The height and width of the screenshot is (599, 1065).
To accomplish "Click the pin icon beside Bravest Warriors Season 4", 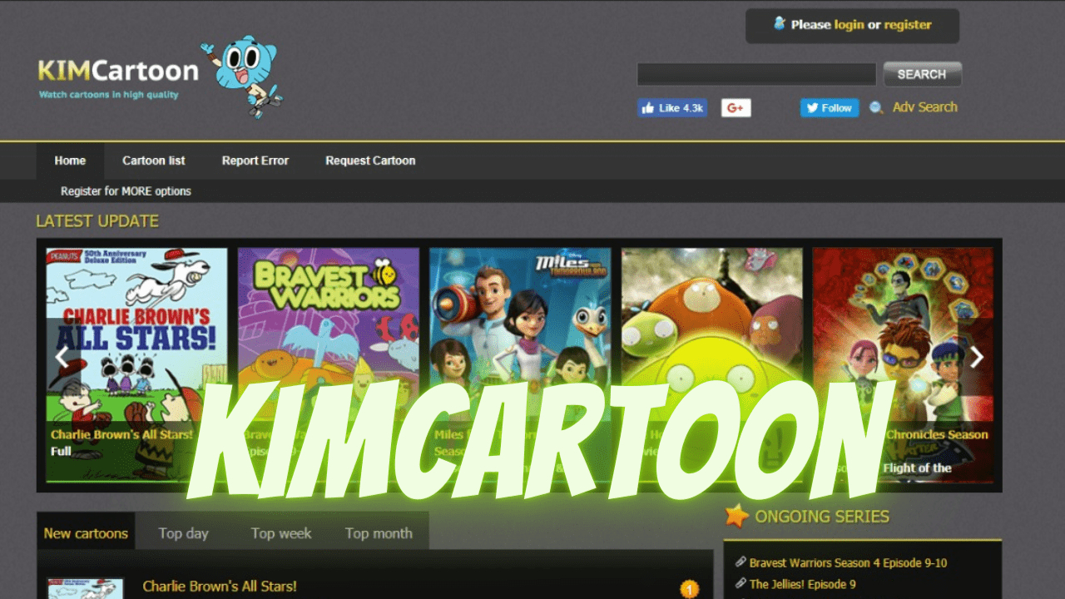I will (x=741, y=562).
